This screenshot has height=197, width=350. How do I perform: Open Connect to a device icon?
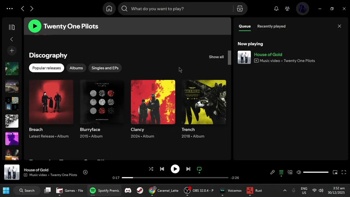290,172
